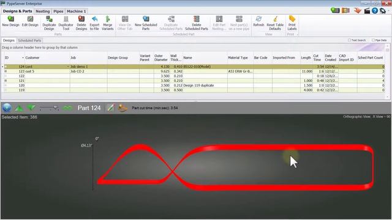
Task: Sort by the ID column header
Action: tap(14, 57)
